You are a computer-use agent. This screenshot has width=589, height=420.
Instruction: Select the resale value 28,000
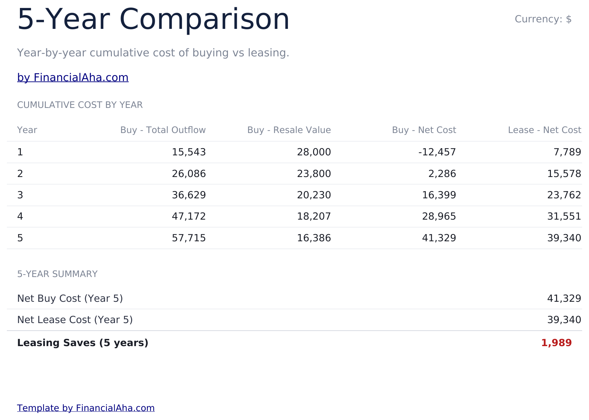click(x=314, y=152)
